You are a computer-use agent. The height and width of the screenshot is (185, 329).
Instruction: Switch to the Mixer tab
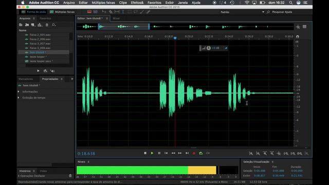pyautogui.click(x=117, y=18)
